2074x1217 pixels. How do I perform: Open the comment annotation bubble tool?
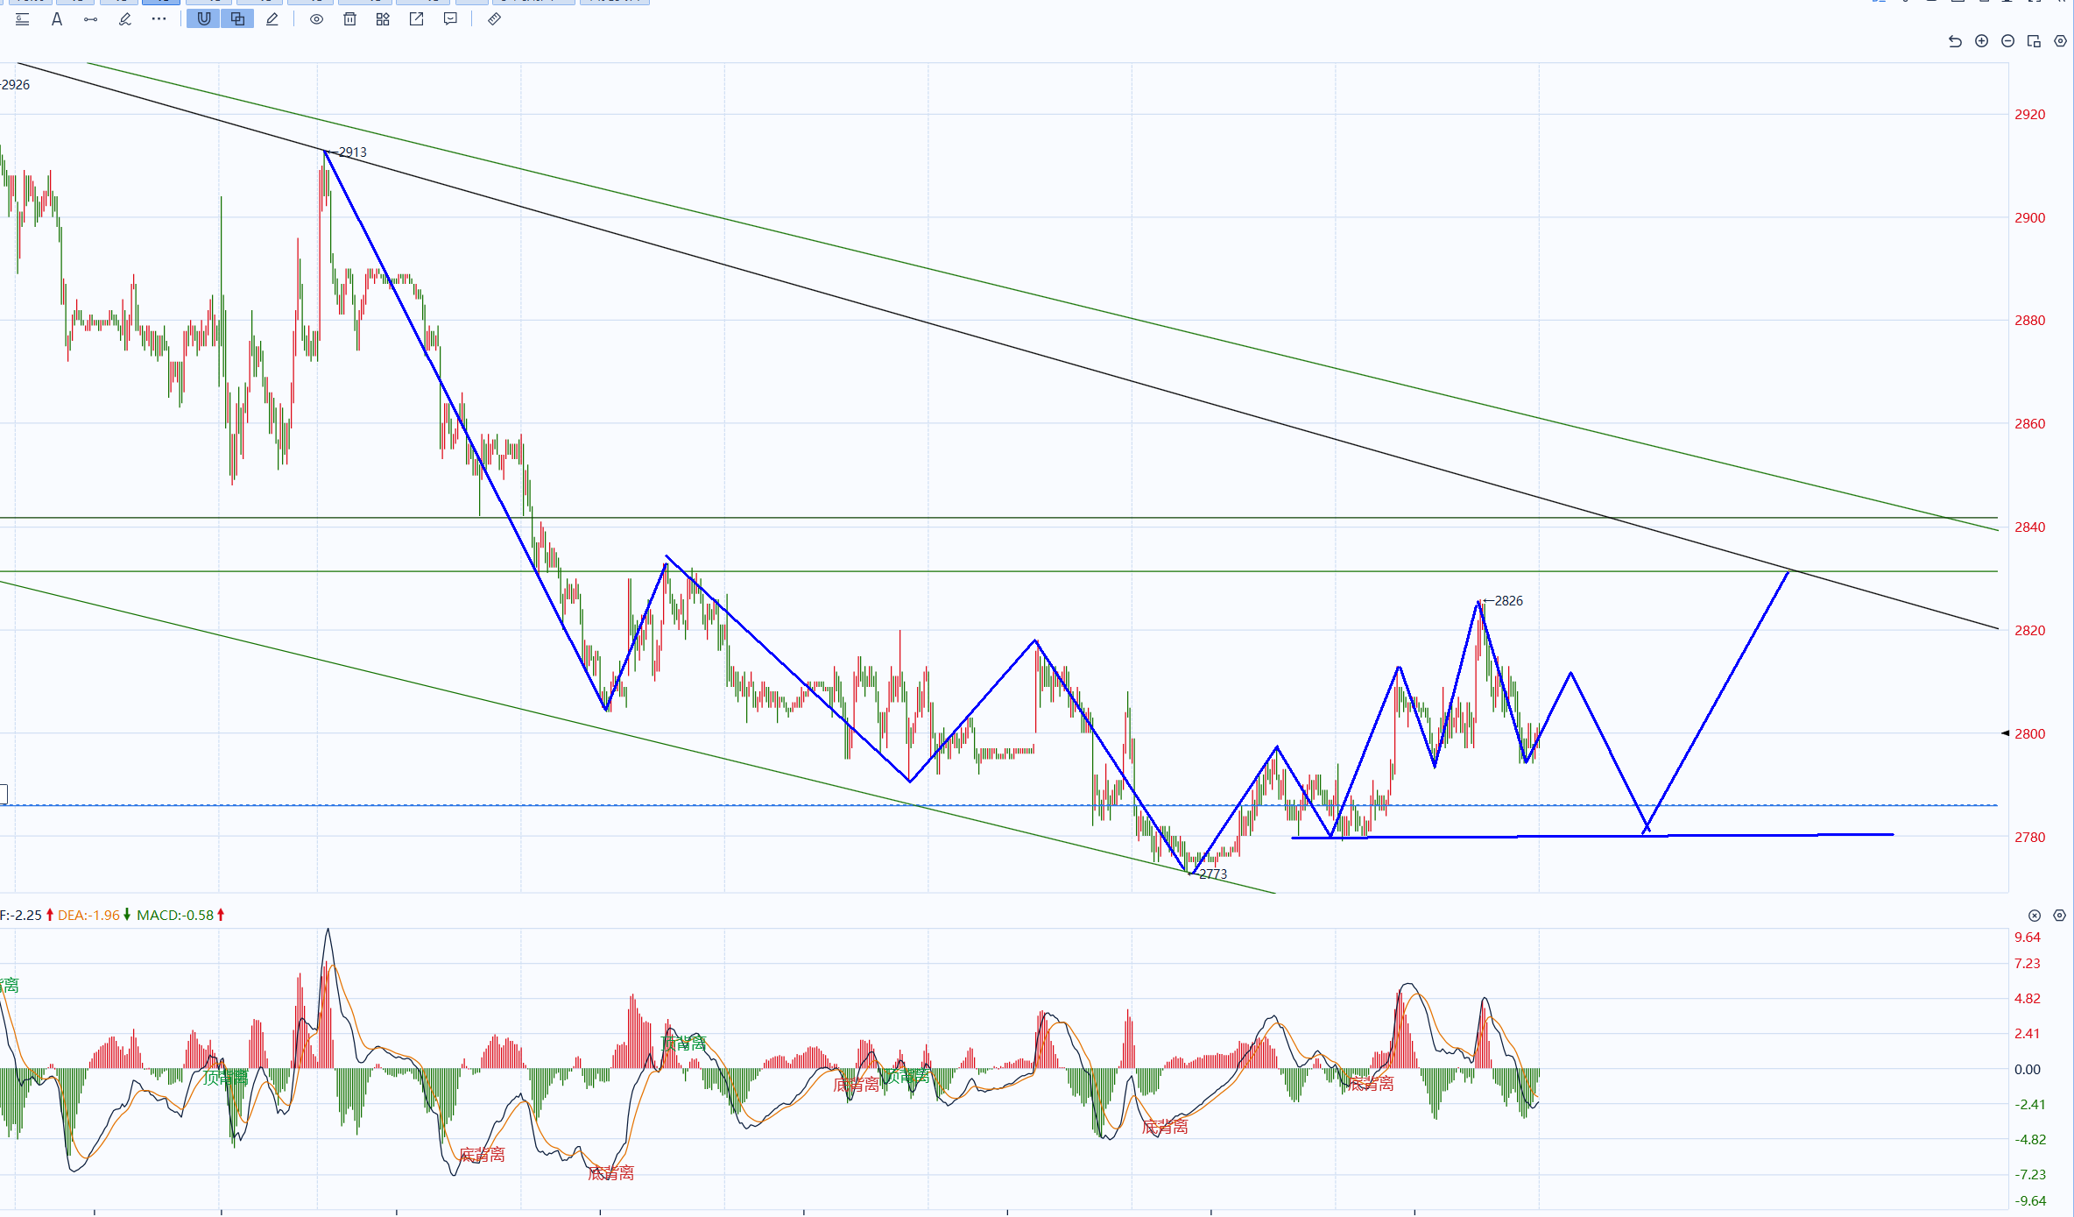click(450, 19)
